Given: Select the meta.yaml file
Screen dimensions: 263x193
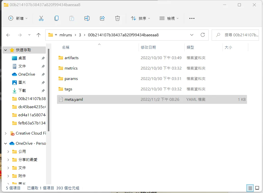Looking at the screenshot, I should [152, 100].
